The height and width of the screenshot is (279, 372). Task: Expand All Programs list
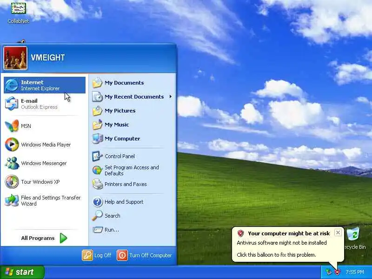coord(45,238)
